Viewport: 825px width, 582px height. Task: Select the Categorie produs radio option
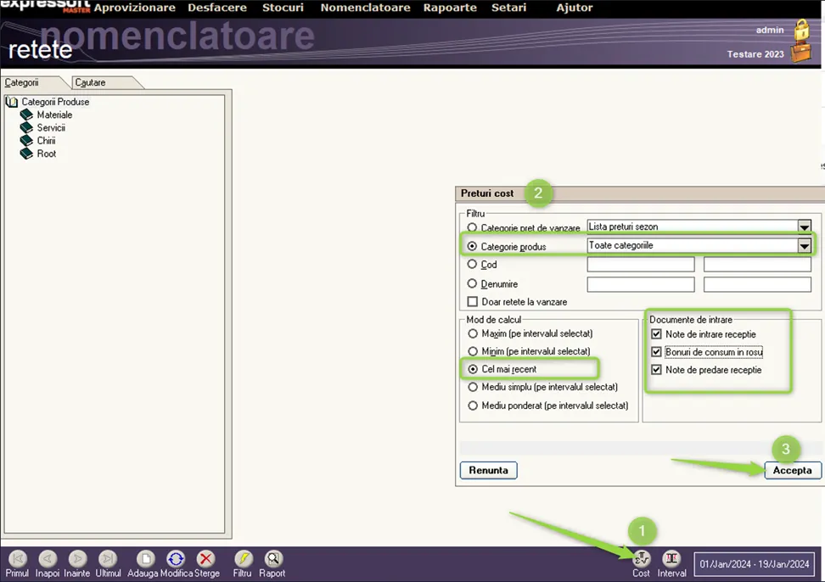tap(472, 246)
